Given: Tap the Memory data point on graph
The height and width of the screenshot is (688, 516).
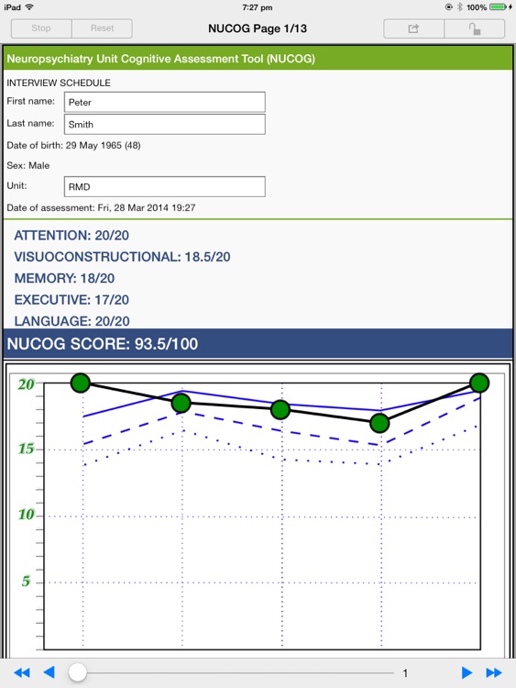Looking at the screenshot, I should pos(280,409).
